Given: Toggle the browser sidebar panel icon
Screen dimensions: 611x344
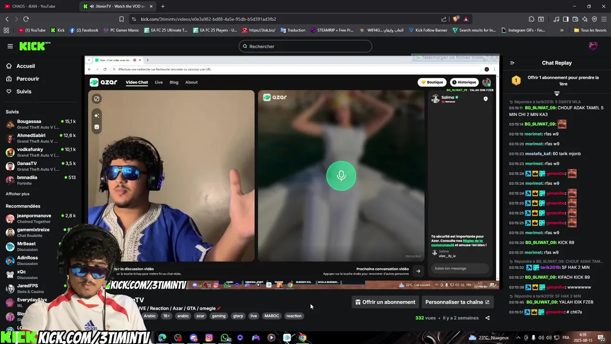Looking at the screenshot, I should (x=566, y=19).
